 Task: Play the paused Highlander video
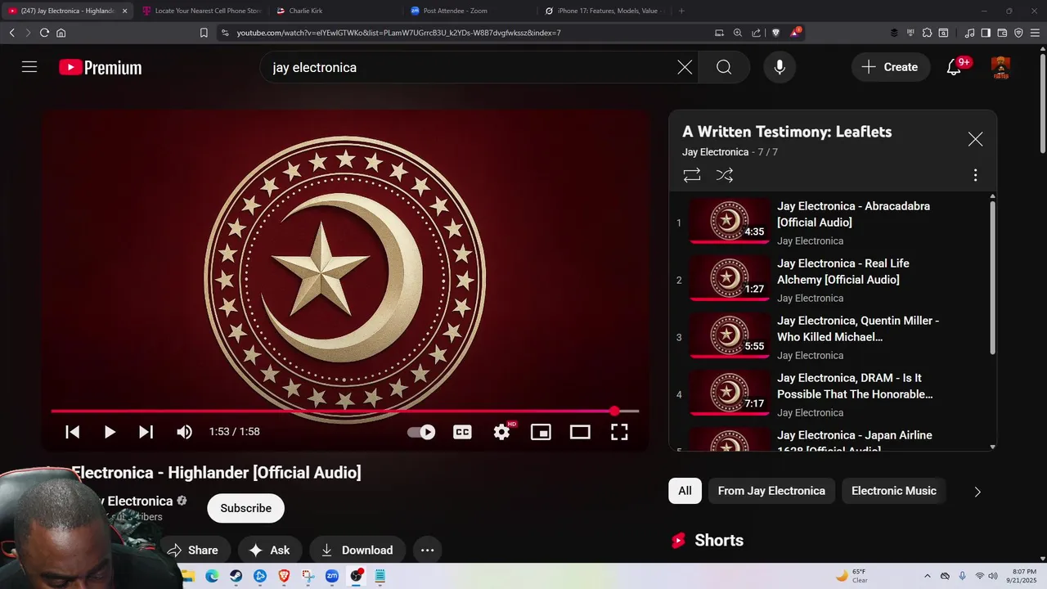[109, 432]
